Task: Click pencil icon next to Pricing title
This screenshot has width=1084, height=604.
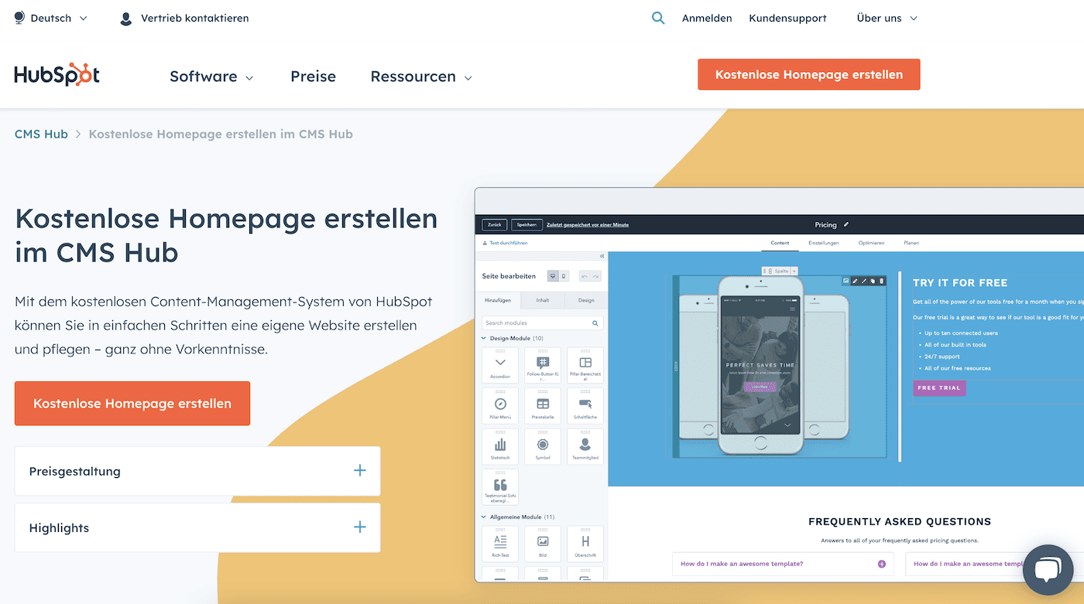Action: (x=846, y=224)
